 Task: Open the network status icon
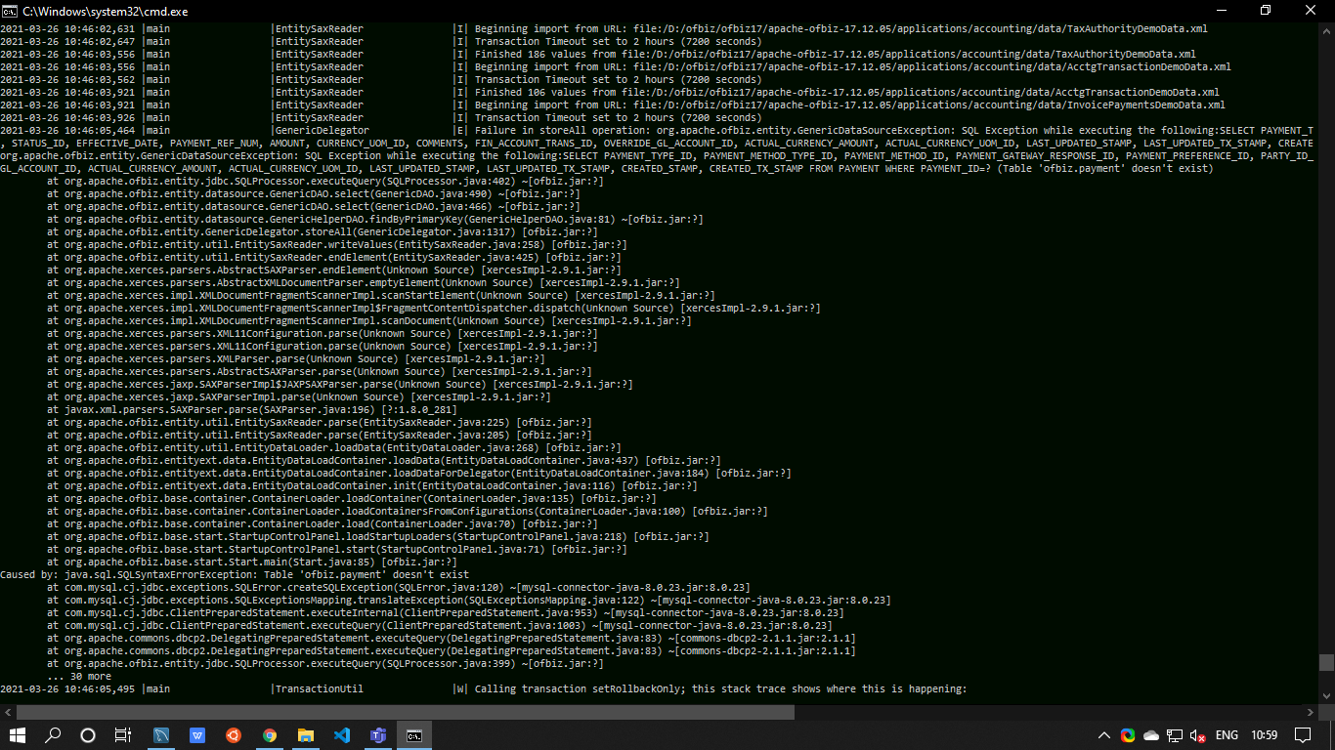point(1175,735)
